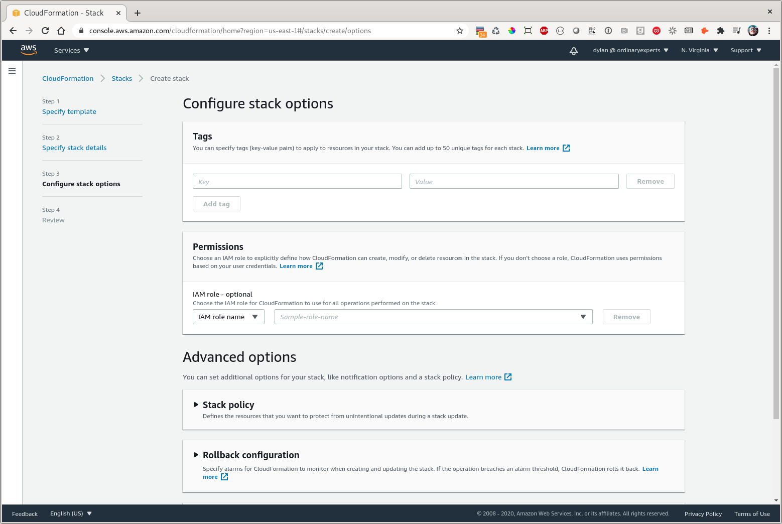Image resolution: width=782 pixels, height=524 pixels.
Task: Open the Support dropdown menu
Action: [746, 50]
